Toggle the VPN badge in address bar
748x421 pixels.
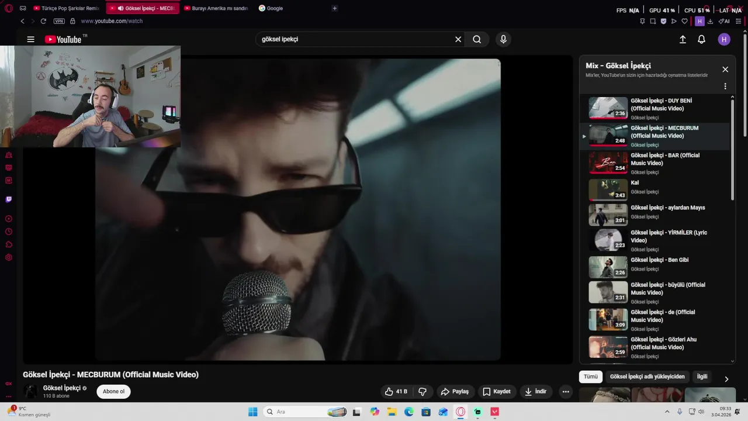coord(59,21)
